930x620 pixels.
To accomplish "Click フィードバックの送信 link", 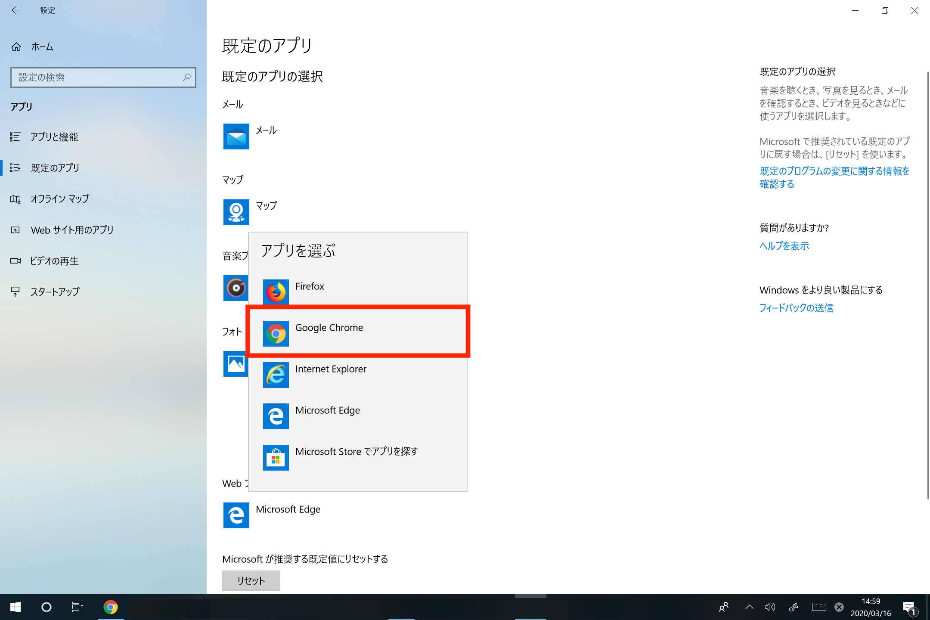I will [x=796, y=308].
